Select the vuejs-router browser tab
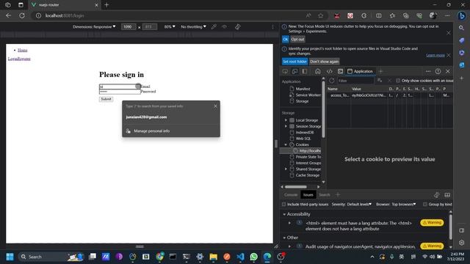 65,5
